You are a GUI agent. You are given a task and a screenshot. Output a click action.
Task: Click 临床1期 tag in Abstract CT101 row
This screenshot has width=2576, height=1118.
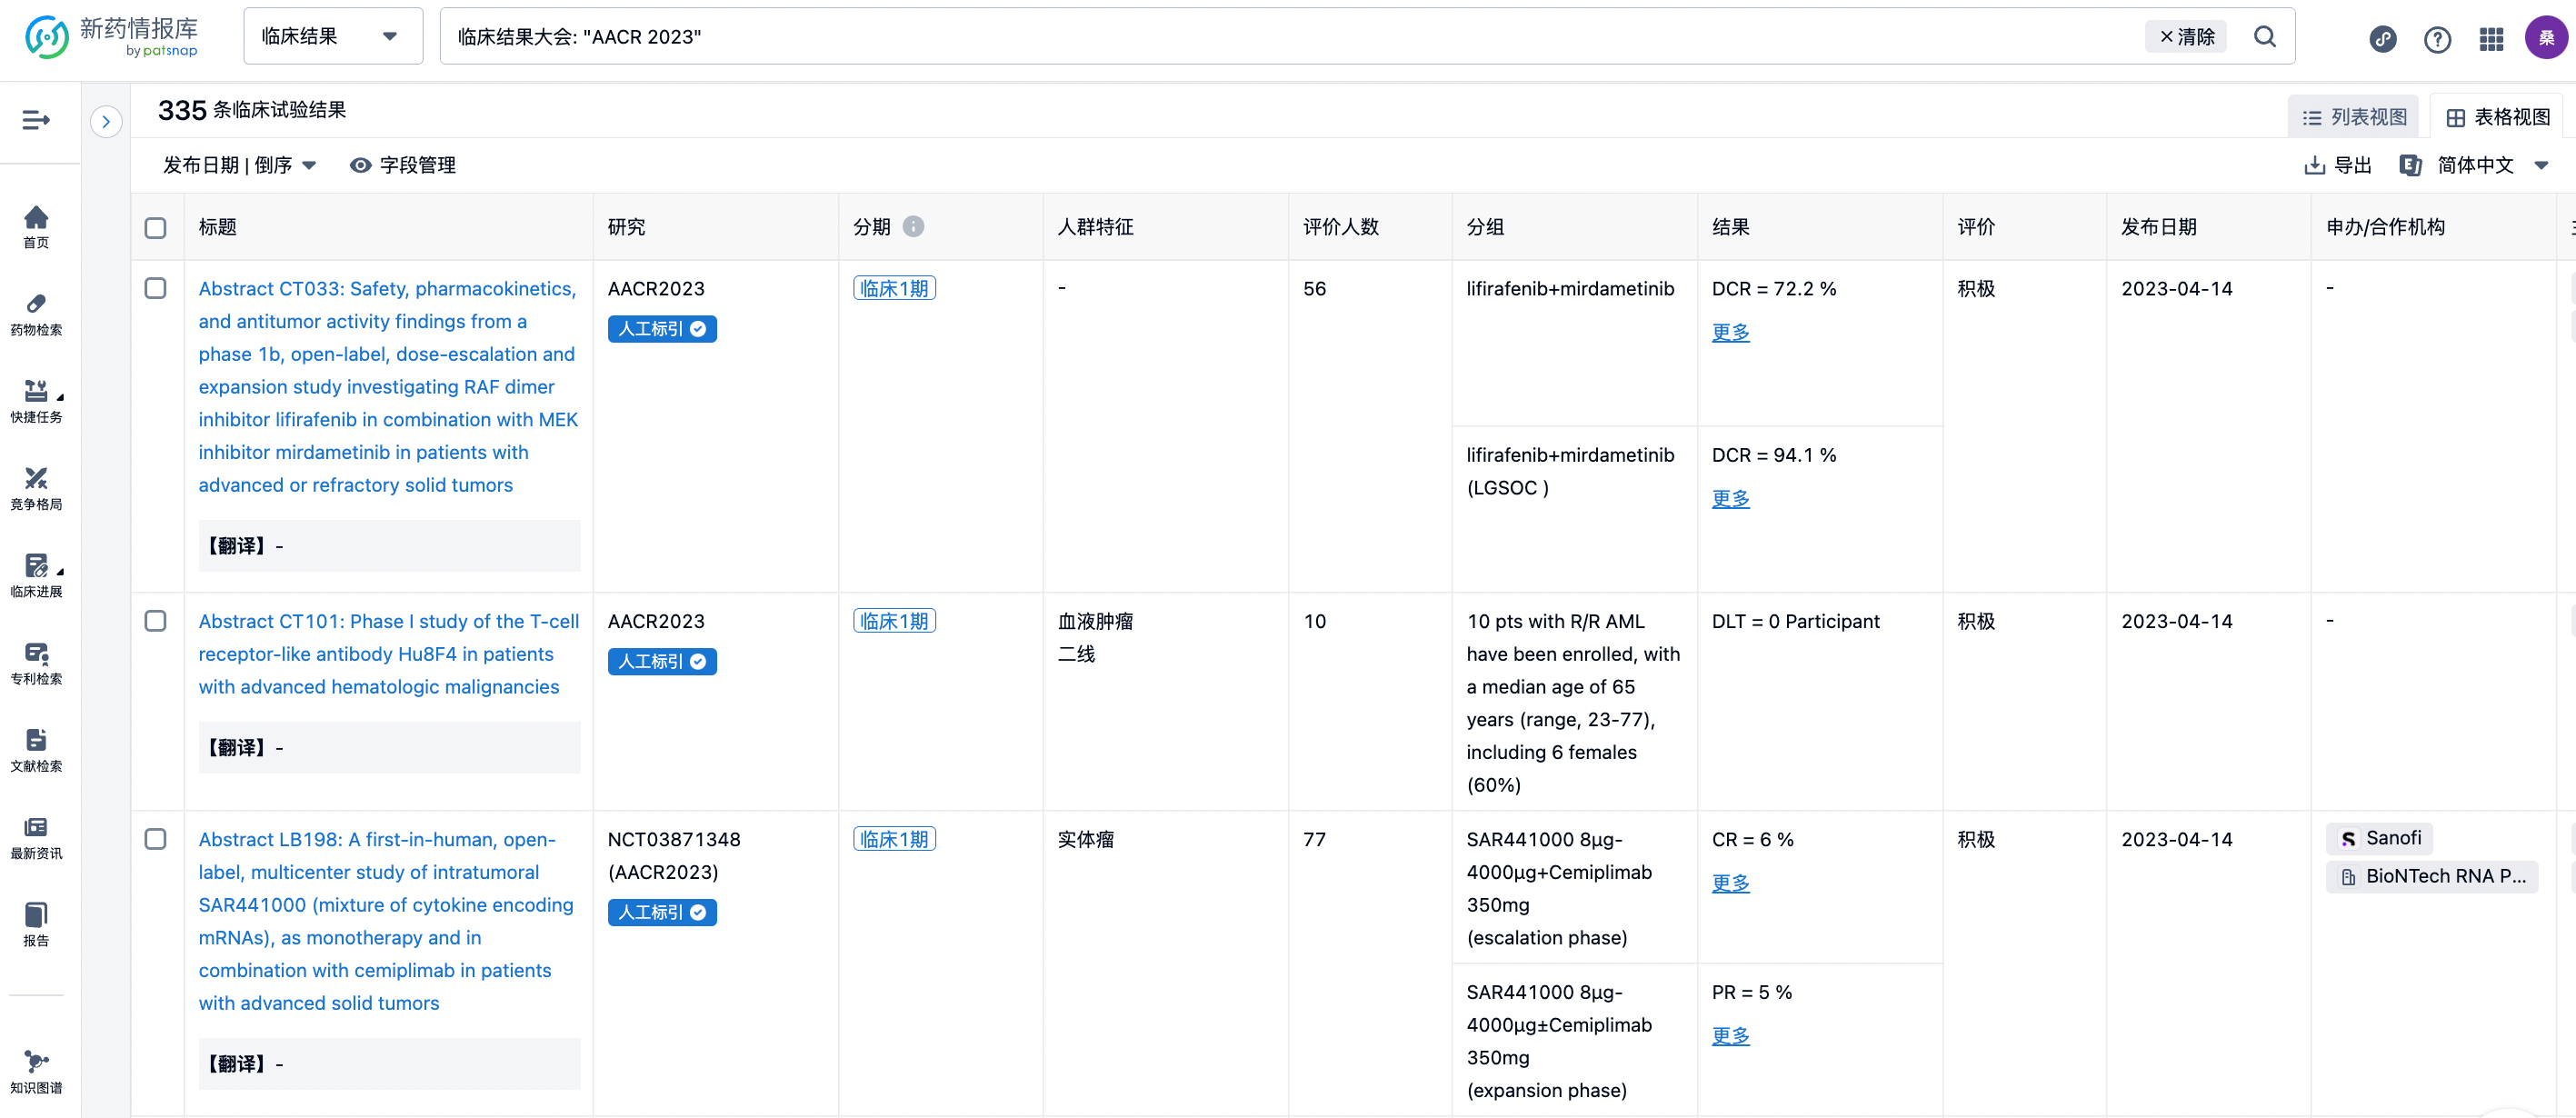pos(894,621)
